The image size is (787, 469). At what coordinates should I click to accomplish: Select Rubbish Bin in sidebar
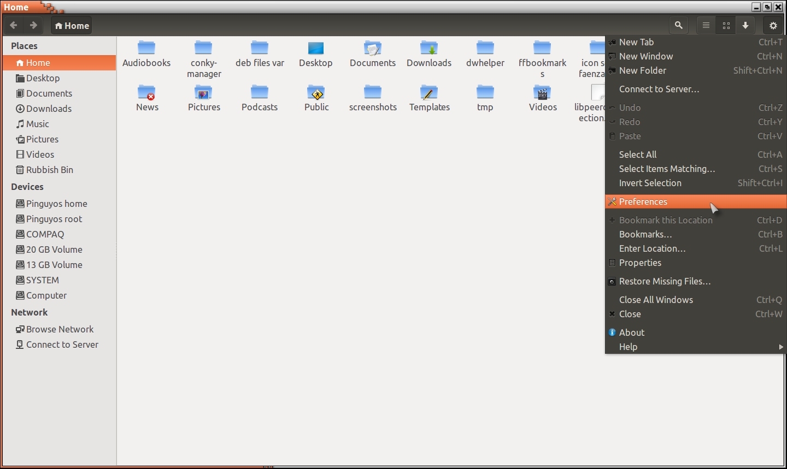pos(49,170)
